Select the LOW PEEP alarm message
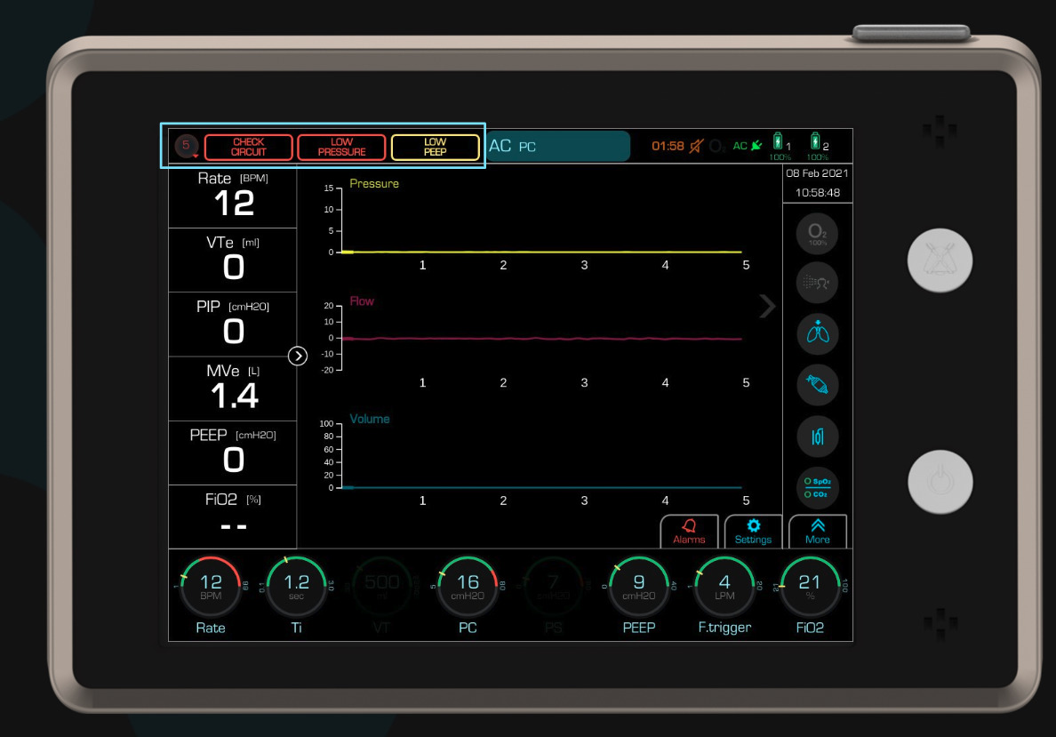The width and height of the screenshot is (1056, 737). pos(435,147)
